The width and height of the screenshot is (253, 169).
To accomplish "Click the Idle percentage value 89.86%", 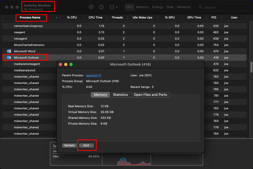I will pos(94,156).
